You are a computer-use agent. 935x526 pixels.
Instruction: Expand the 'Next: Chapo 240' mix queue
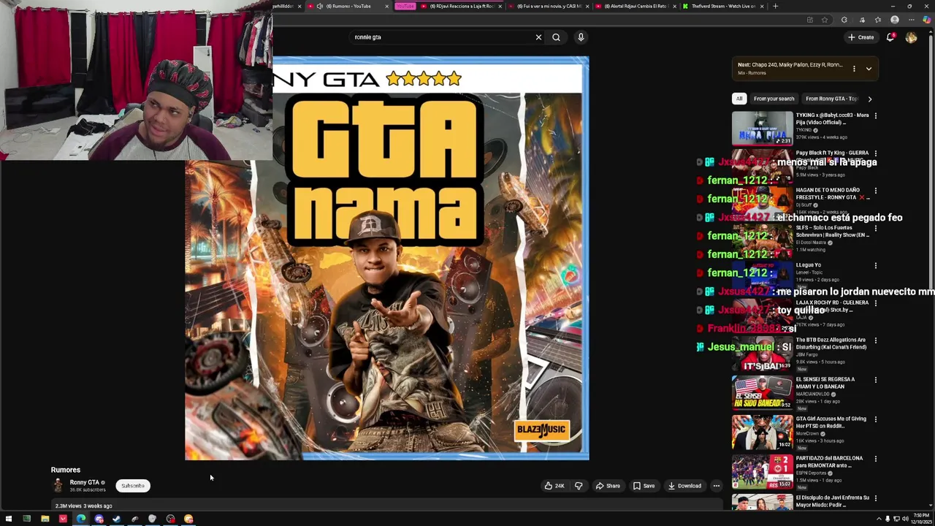869,69
